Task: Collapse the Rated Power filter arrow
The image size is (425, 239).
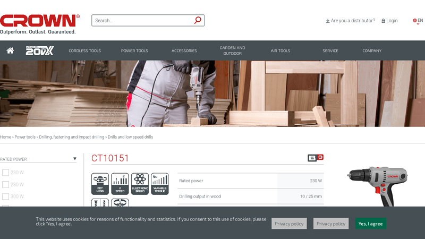Action: 75,159
